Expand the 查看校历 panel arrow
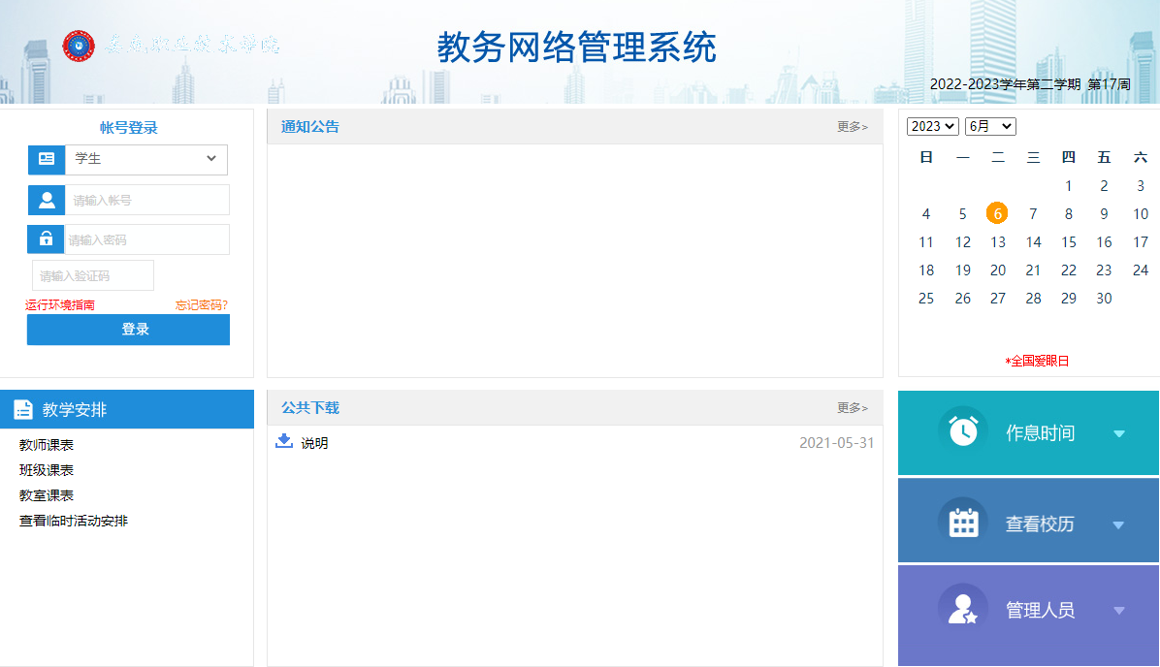The width and height of the screenshot is (1160, 667). coord(1118,524)
